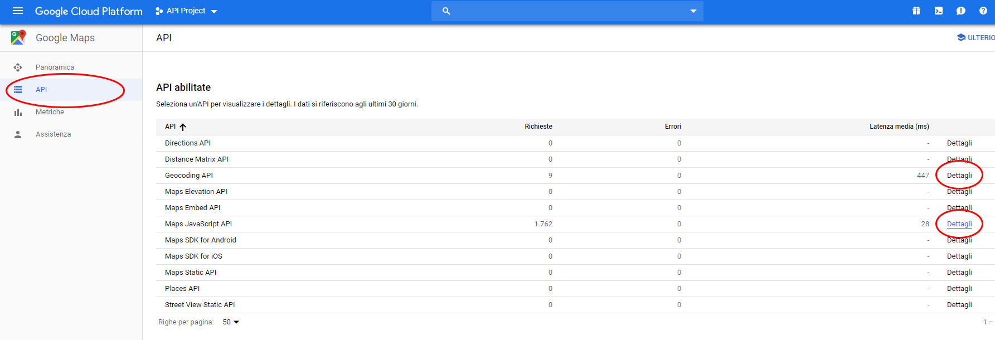
Task: Select the Maps JavaScript API row
Action: [x=575, y=224]
